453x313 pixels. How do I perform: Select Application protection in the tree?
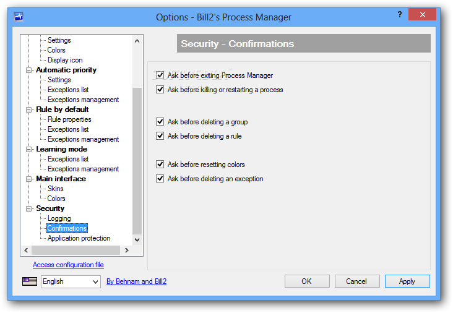point(79,238)
